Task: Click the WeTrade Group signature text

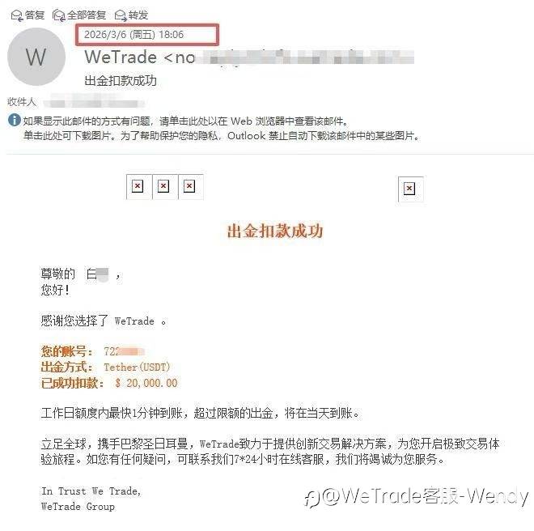Action: [78, 507]
